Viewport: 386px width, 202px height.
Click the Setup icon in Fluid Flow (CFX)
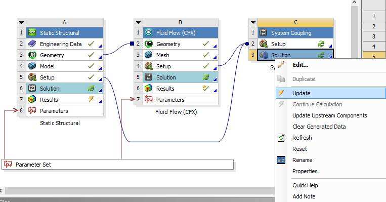tap(148, 66)
